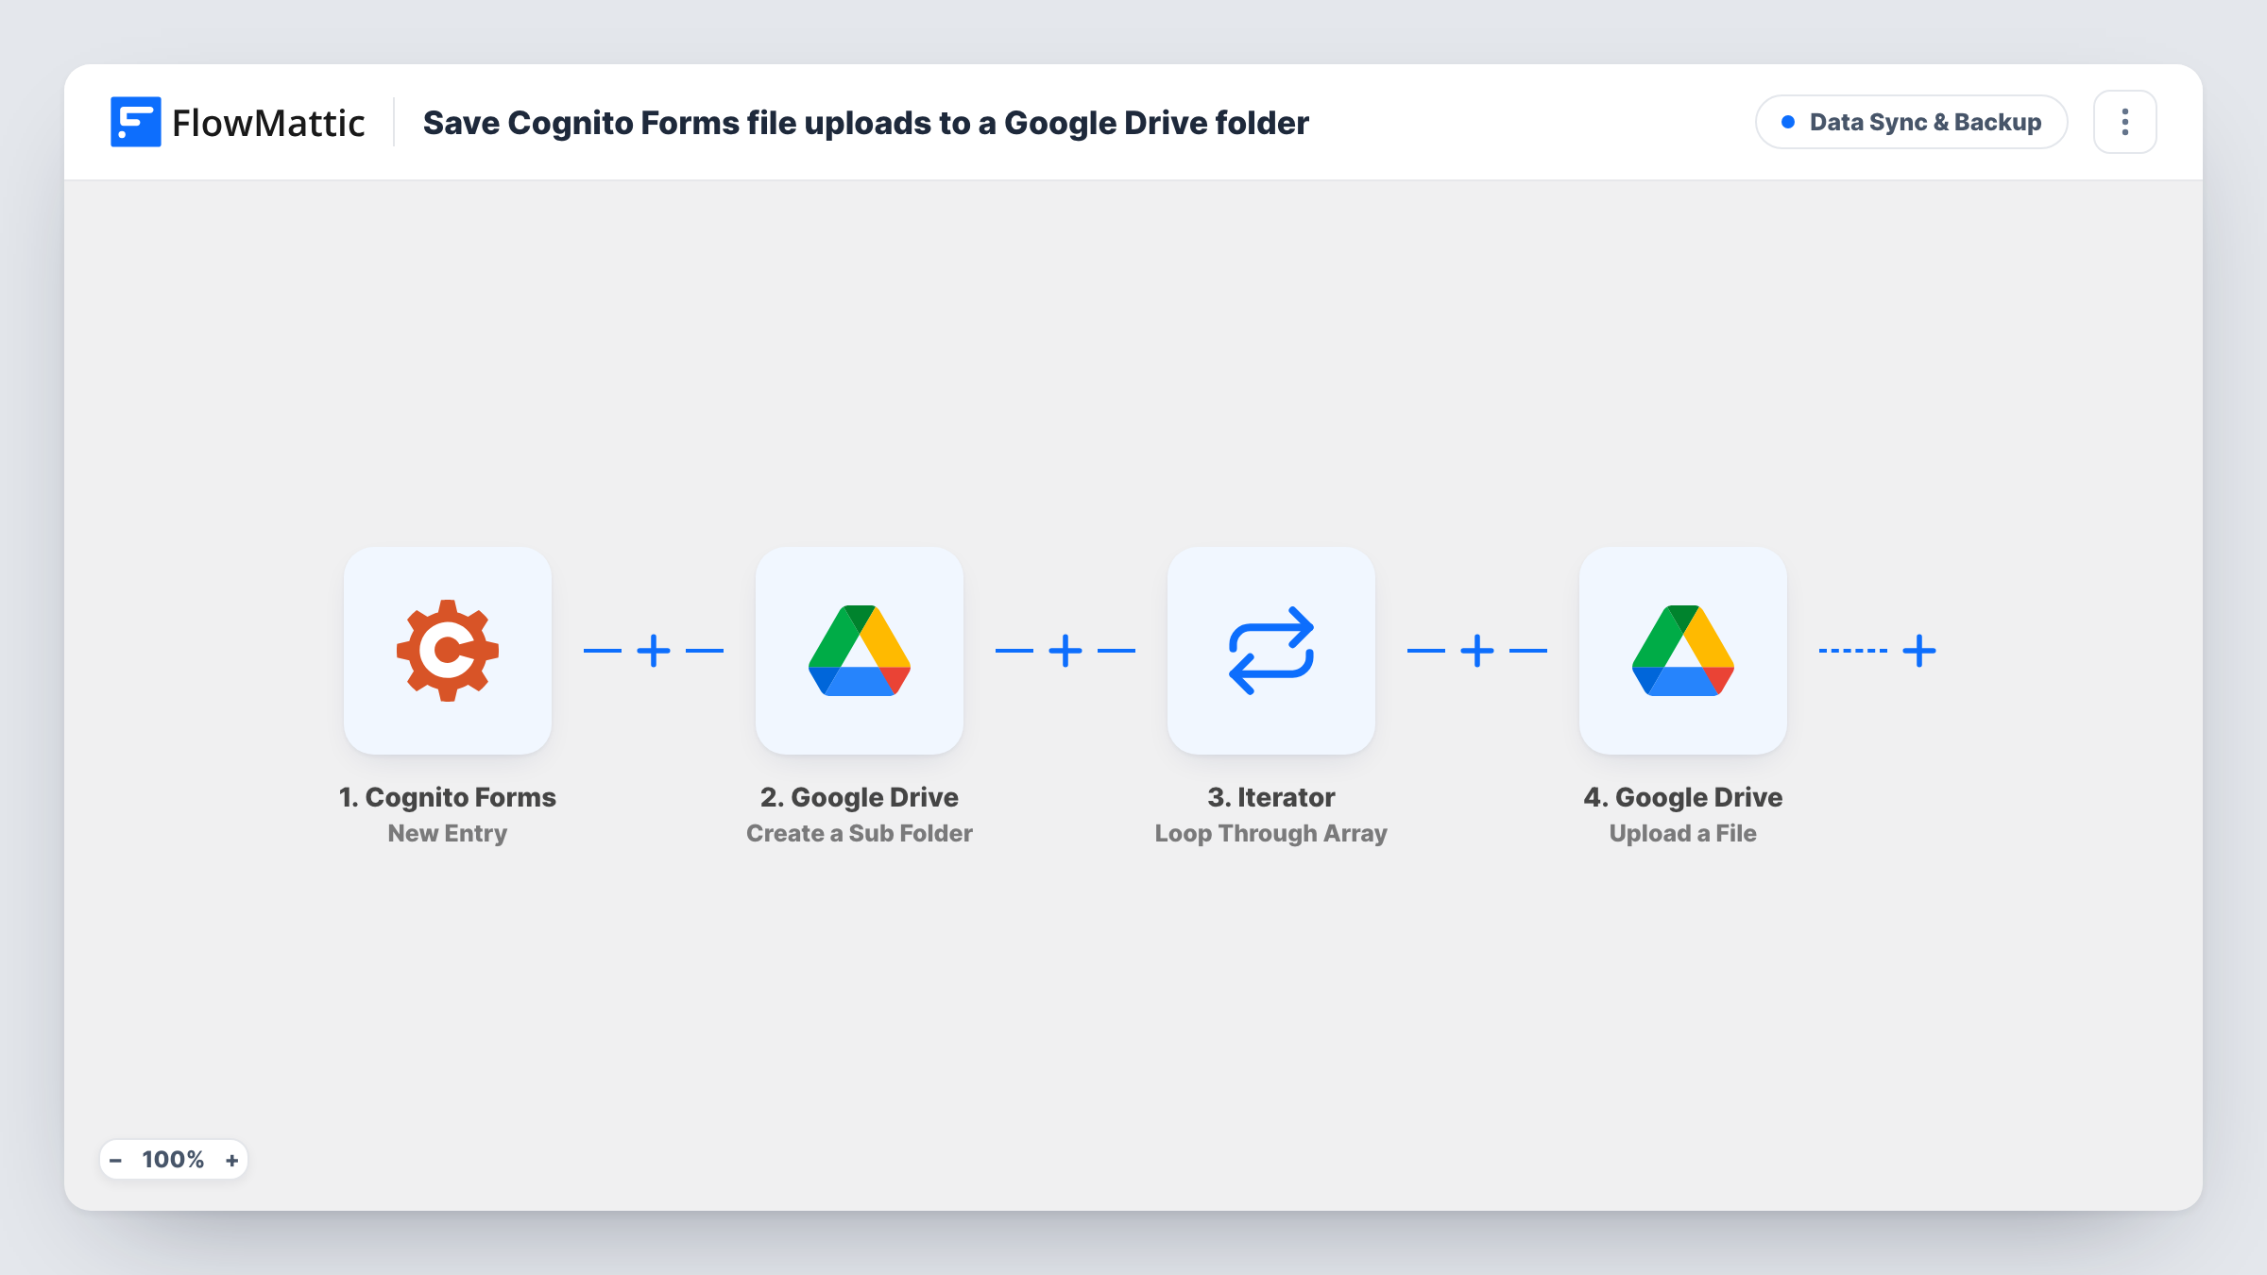2267x1275 pixels.
Task: Add step between Cognito Forms and Google Drive
Action: point(654,651)
